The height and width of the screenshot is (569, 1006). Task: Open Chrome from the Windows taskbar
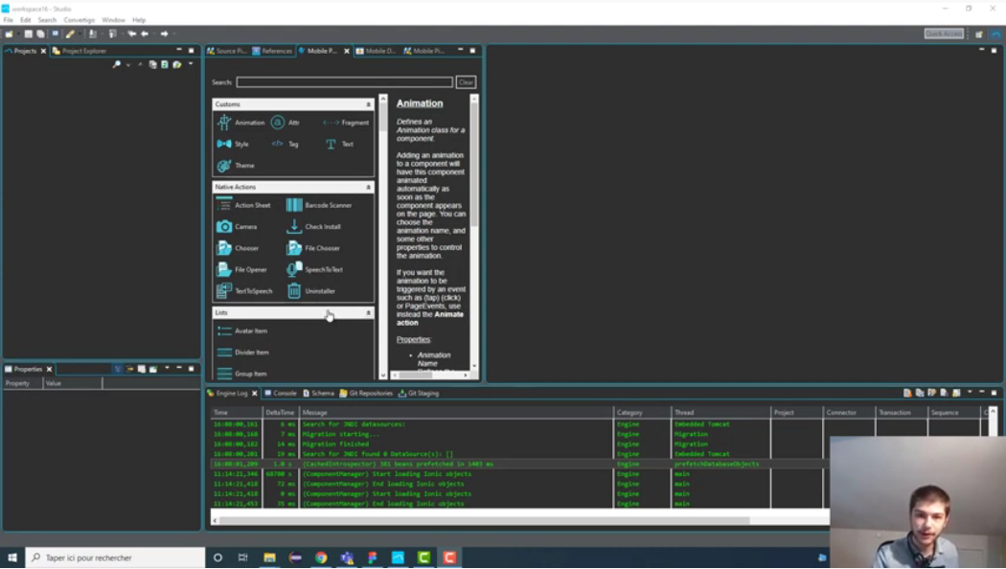point(321,558)
